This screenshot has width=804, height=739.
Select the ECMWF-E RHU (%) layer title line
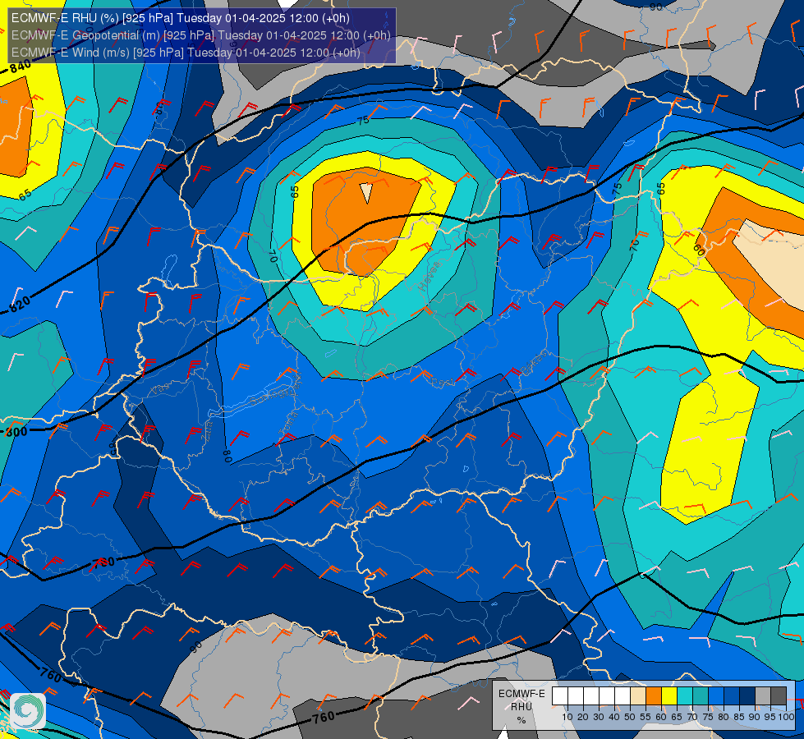(x=181, y=18)
